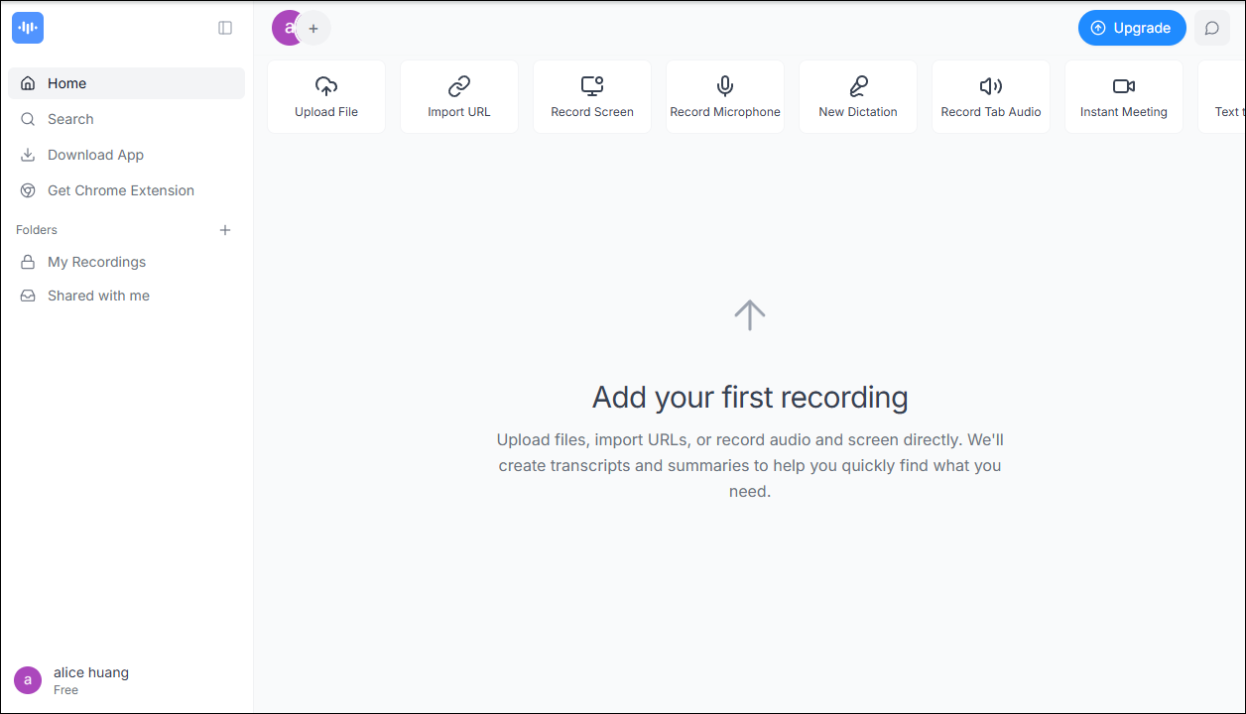Open the feedback chat bubble

pos(1211,28)
